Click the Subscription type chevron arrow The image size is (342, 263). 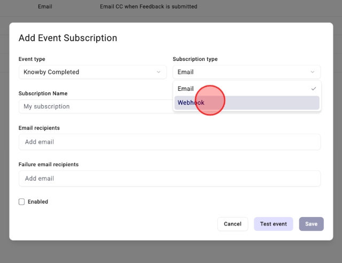313,72
